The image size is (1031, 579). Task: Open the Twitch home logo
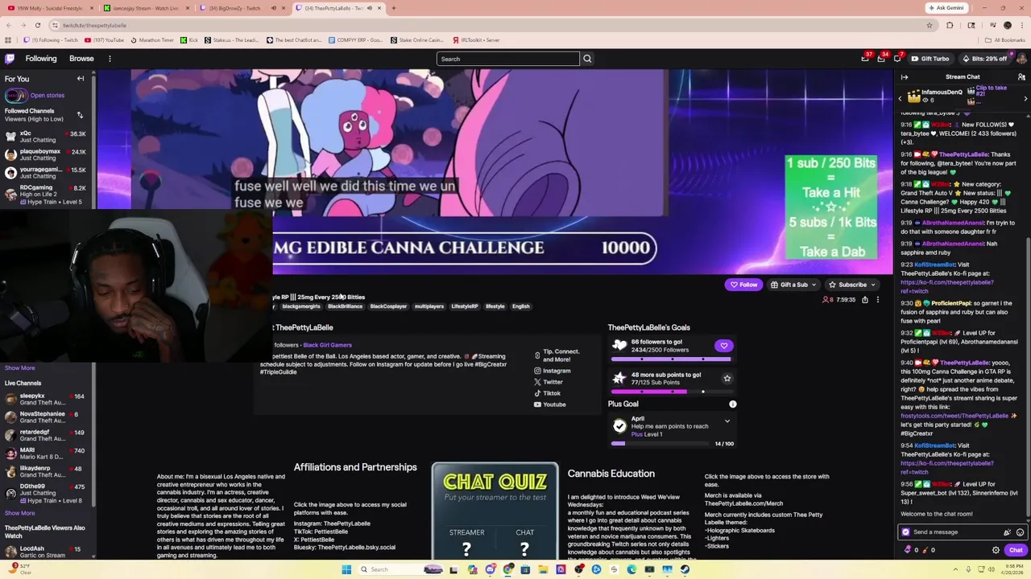coord(10,59)
